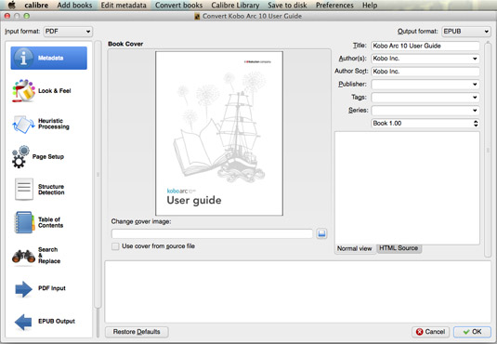The width and height of the screenshot is (497, 344).
Task: Expand the Tags dropdown
Action: (x=425, y=98)
